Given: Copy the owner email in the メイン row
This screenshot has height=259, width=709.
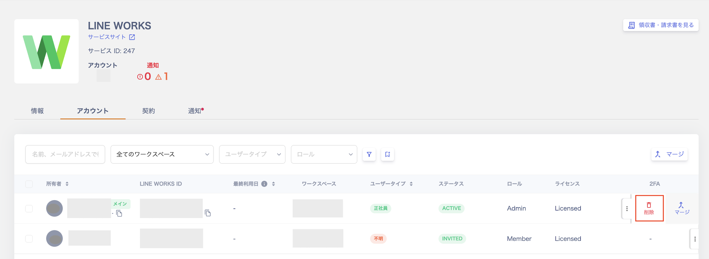Looking at the screenshot, I should 119,214.
